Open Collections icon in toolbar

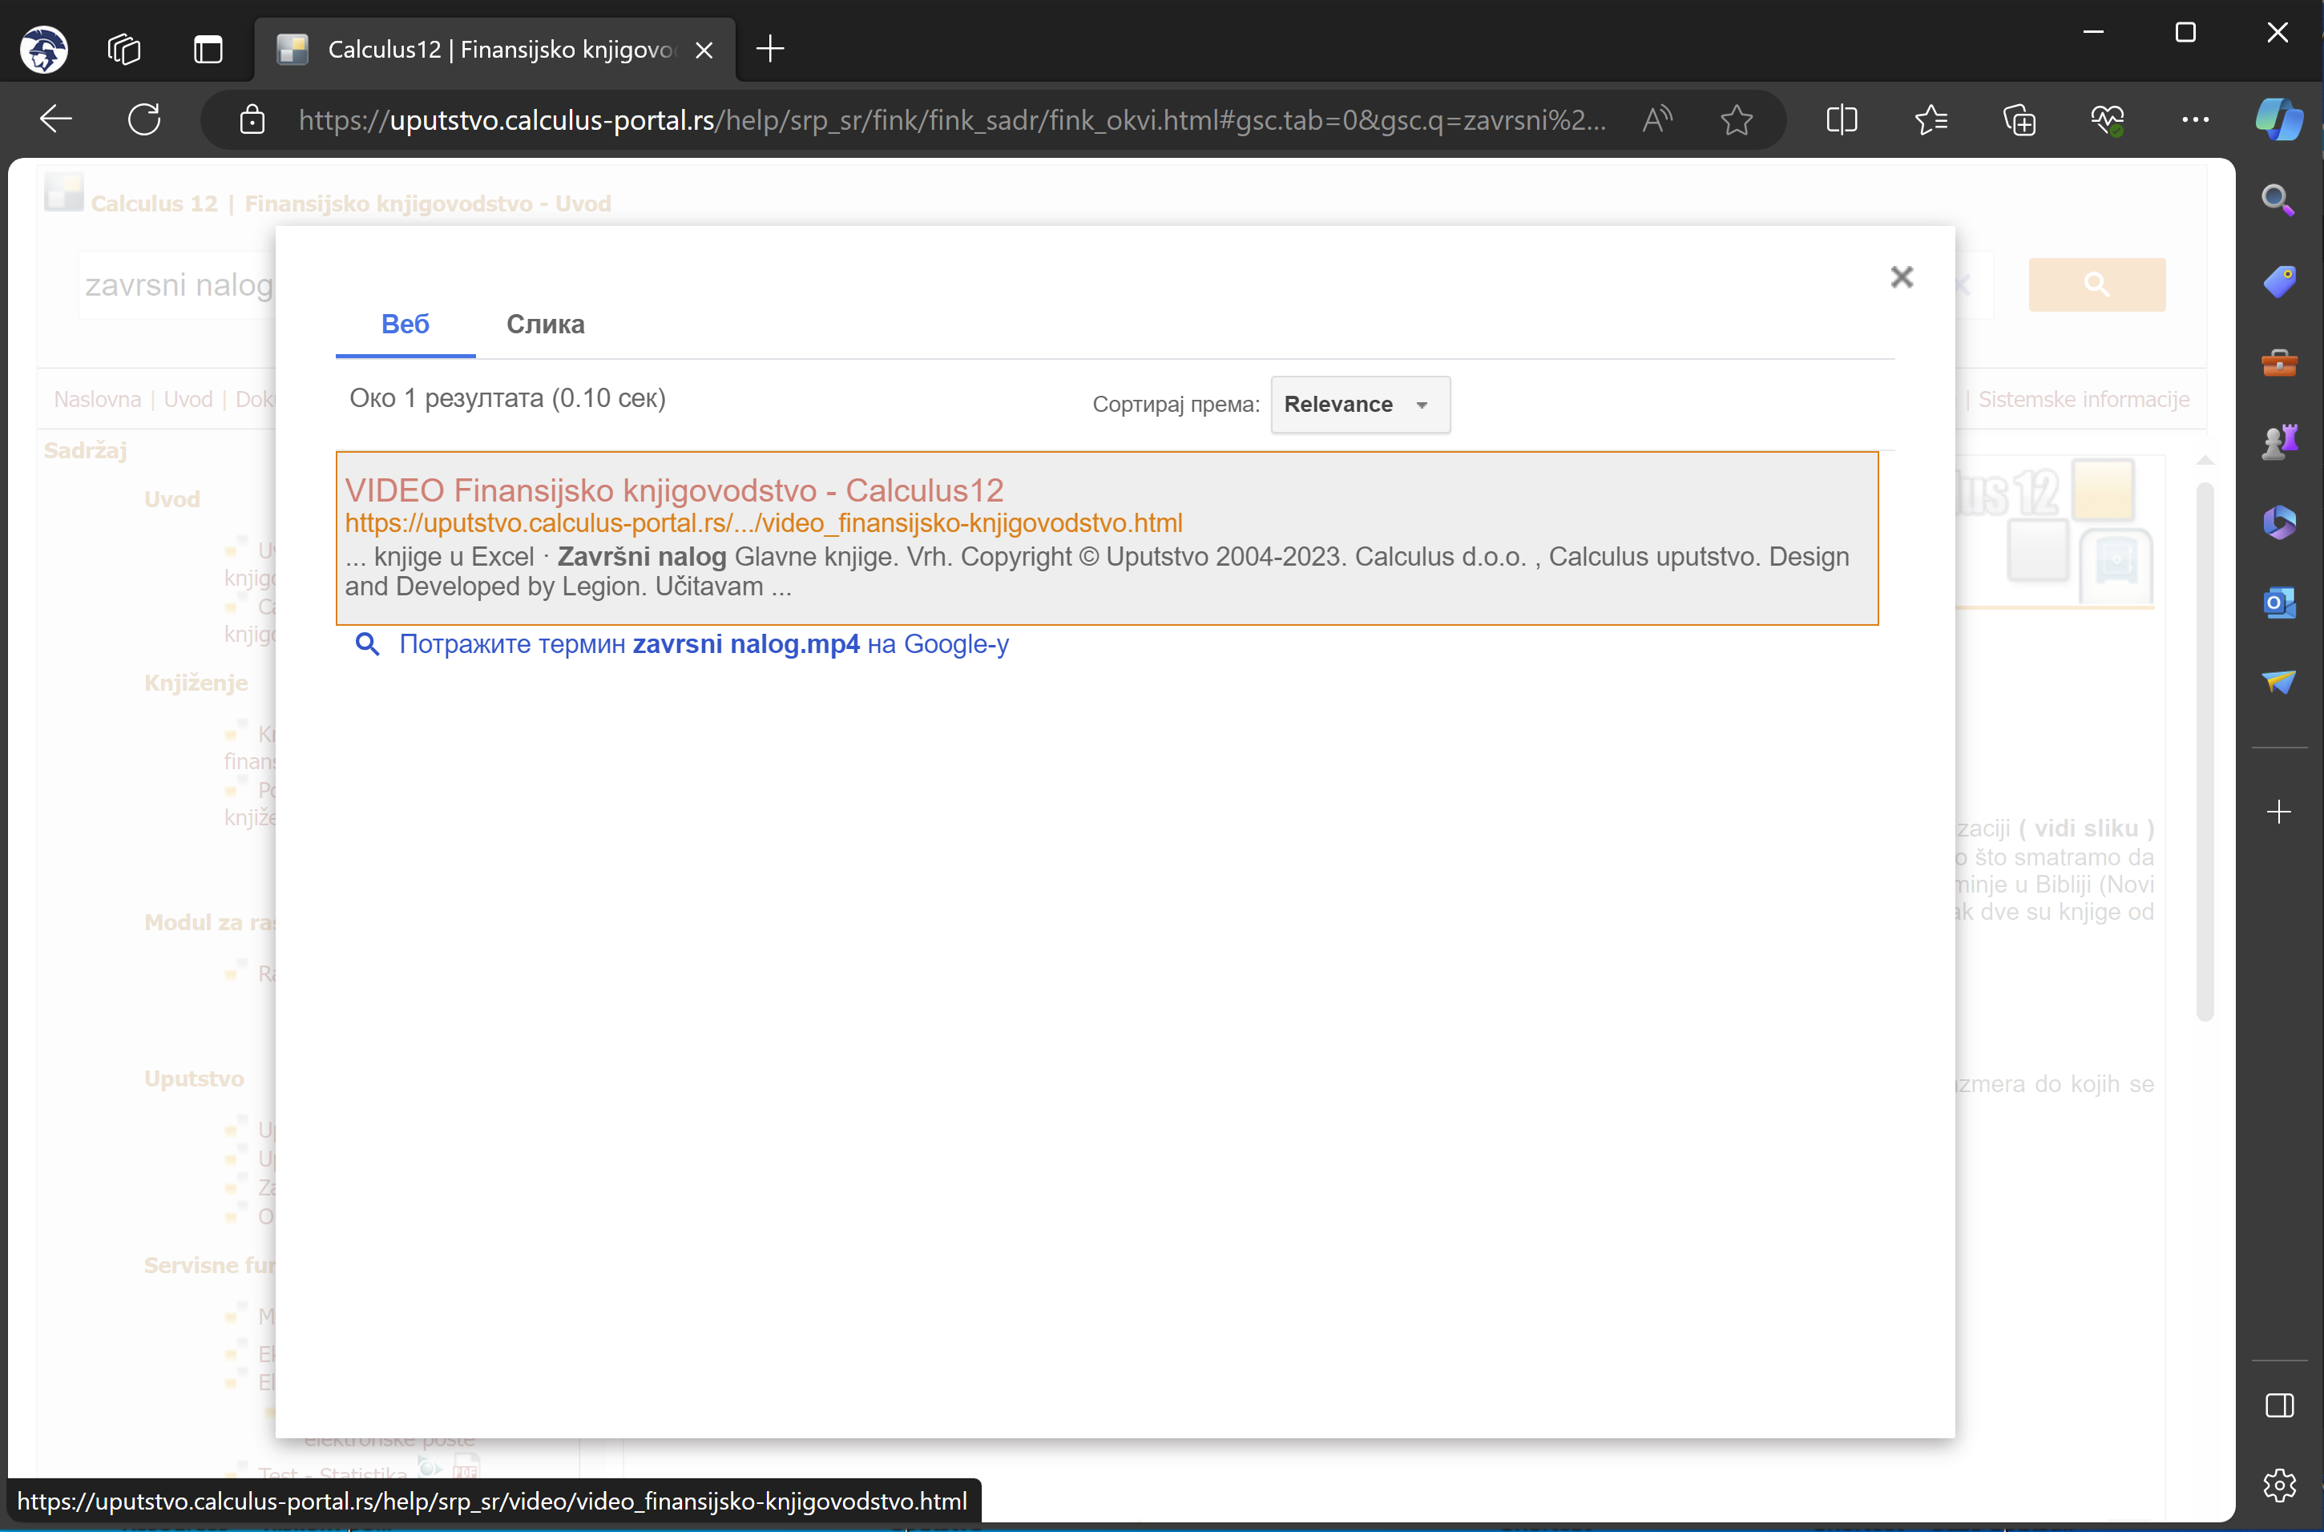point(2018,120)
